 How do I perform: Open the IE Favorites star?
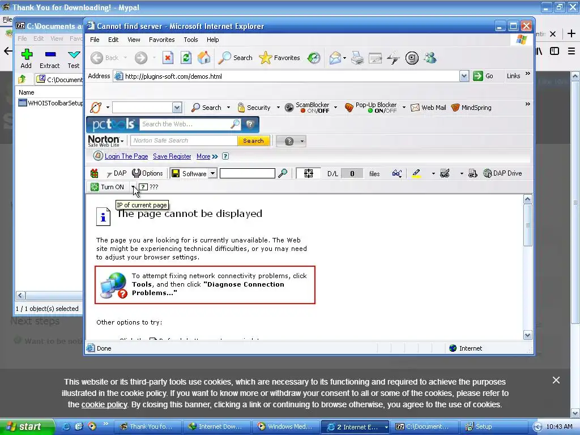click(280, 58)
